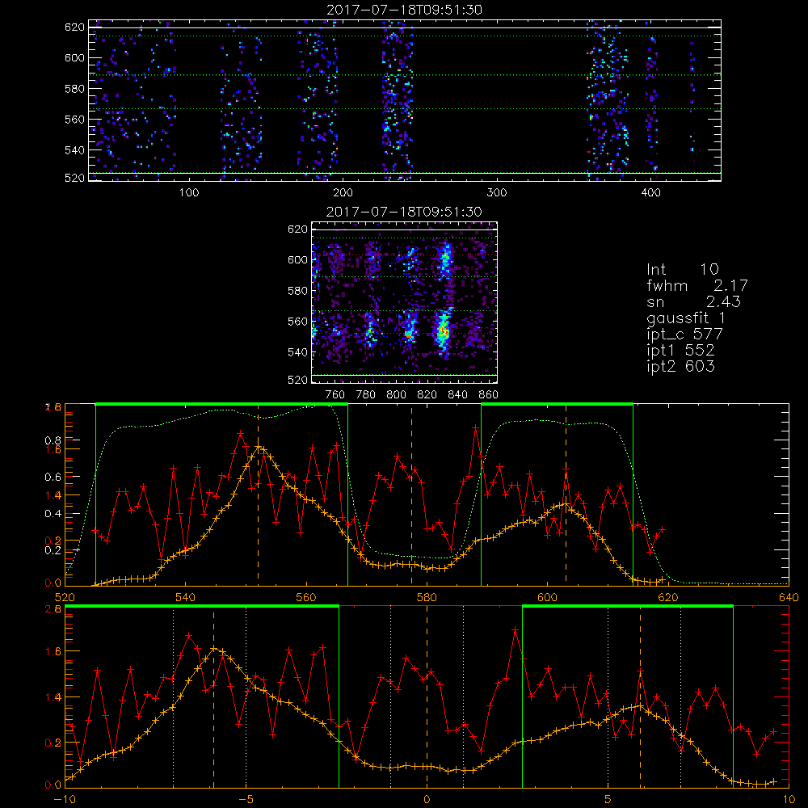Select the 'Int 10' parameter text

click(682, 269)
